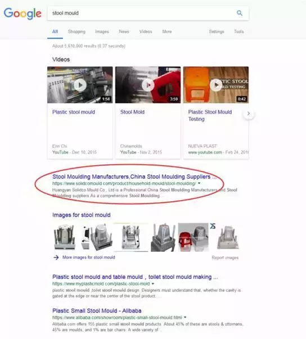Image resolution: width=306 pixels, height=339 pixels.
Task: Show next videos with carousel arrow
Action: (x=249, y=114)
